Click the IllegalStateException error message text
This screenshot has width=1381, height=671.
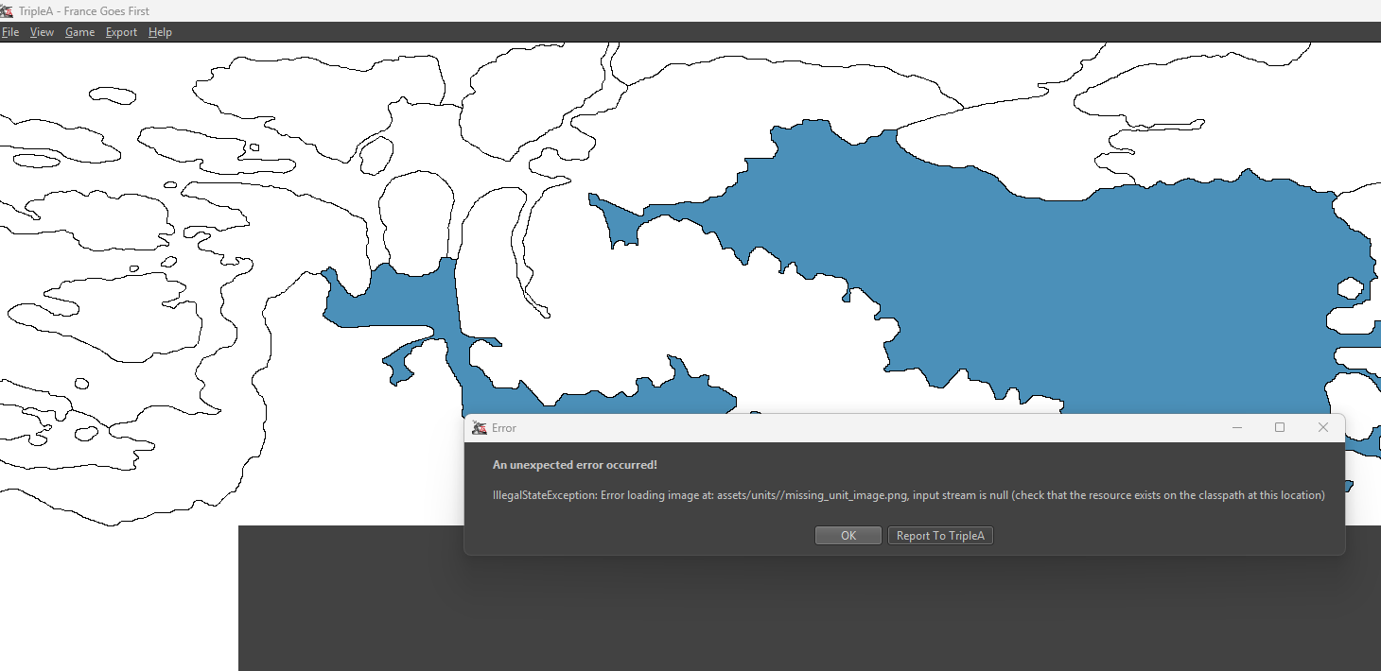click(x=908, y=495)
